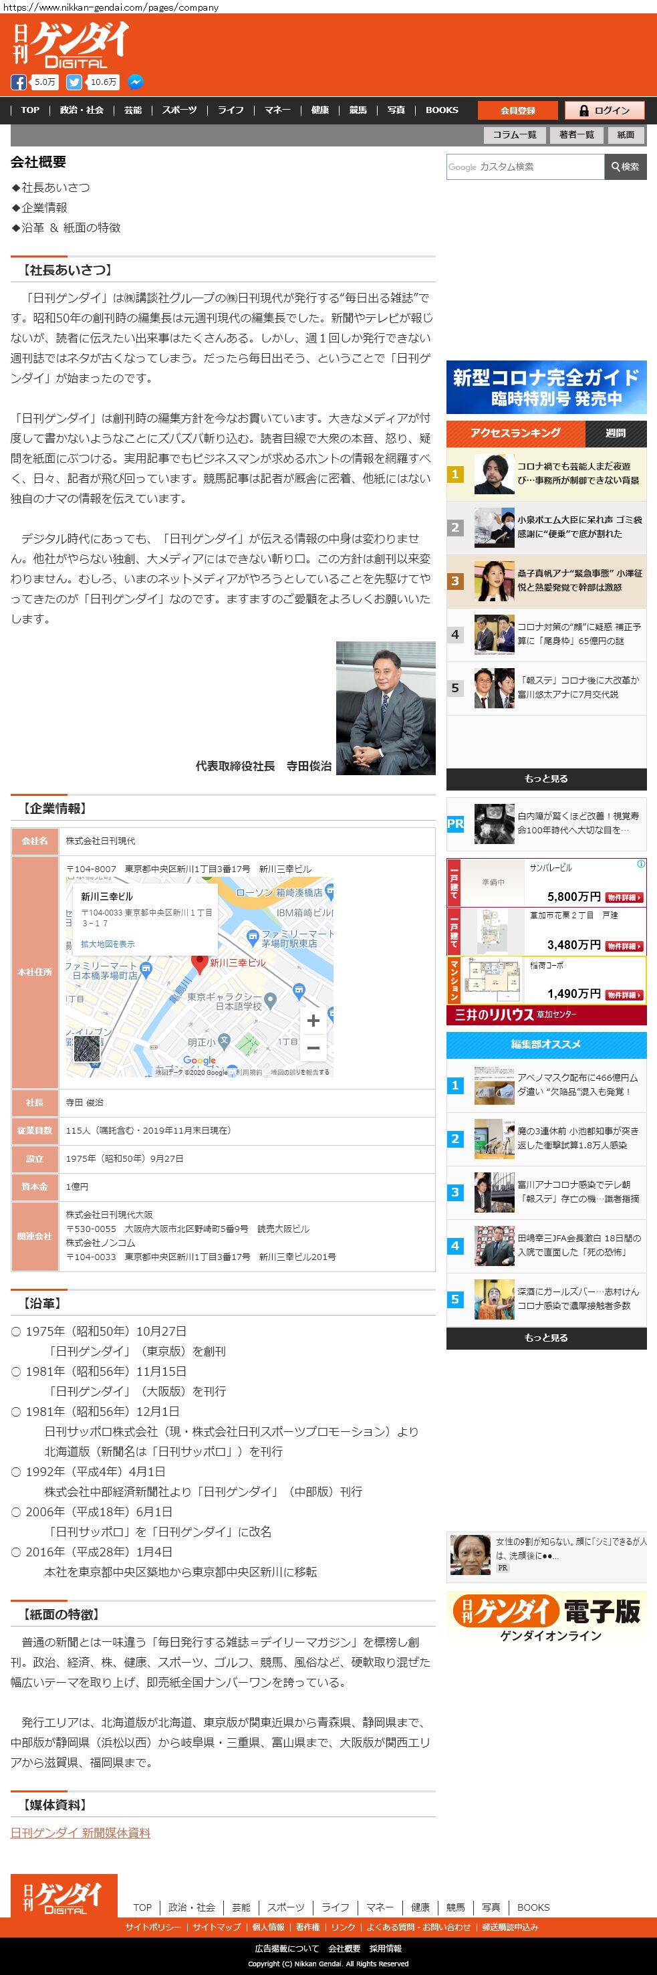This screenshot has height=1975, width=657.
Task: Open スポーツ in main navigation
Action: [x=179, y=110]
